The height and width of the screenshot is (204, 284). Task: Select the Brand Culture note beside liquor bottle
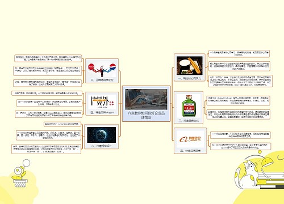pos(238,101)
